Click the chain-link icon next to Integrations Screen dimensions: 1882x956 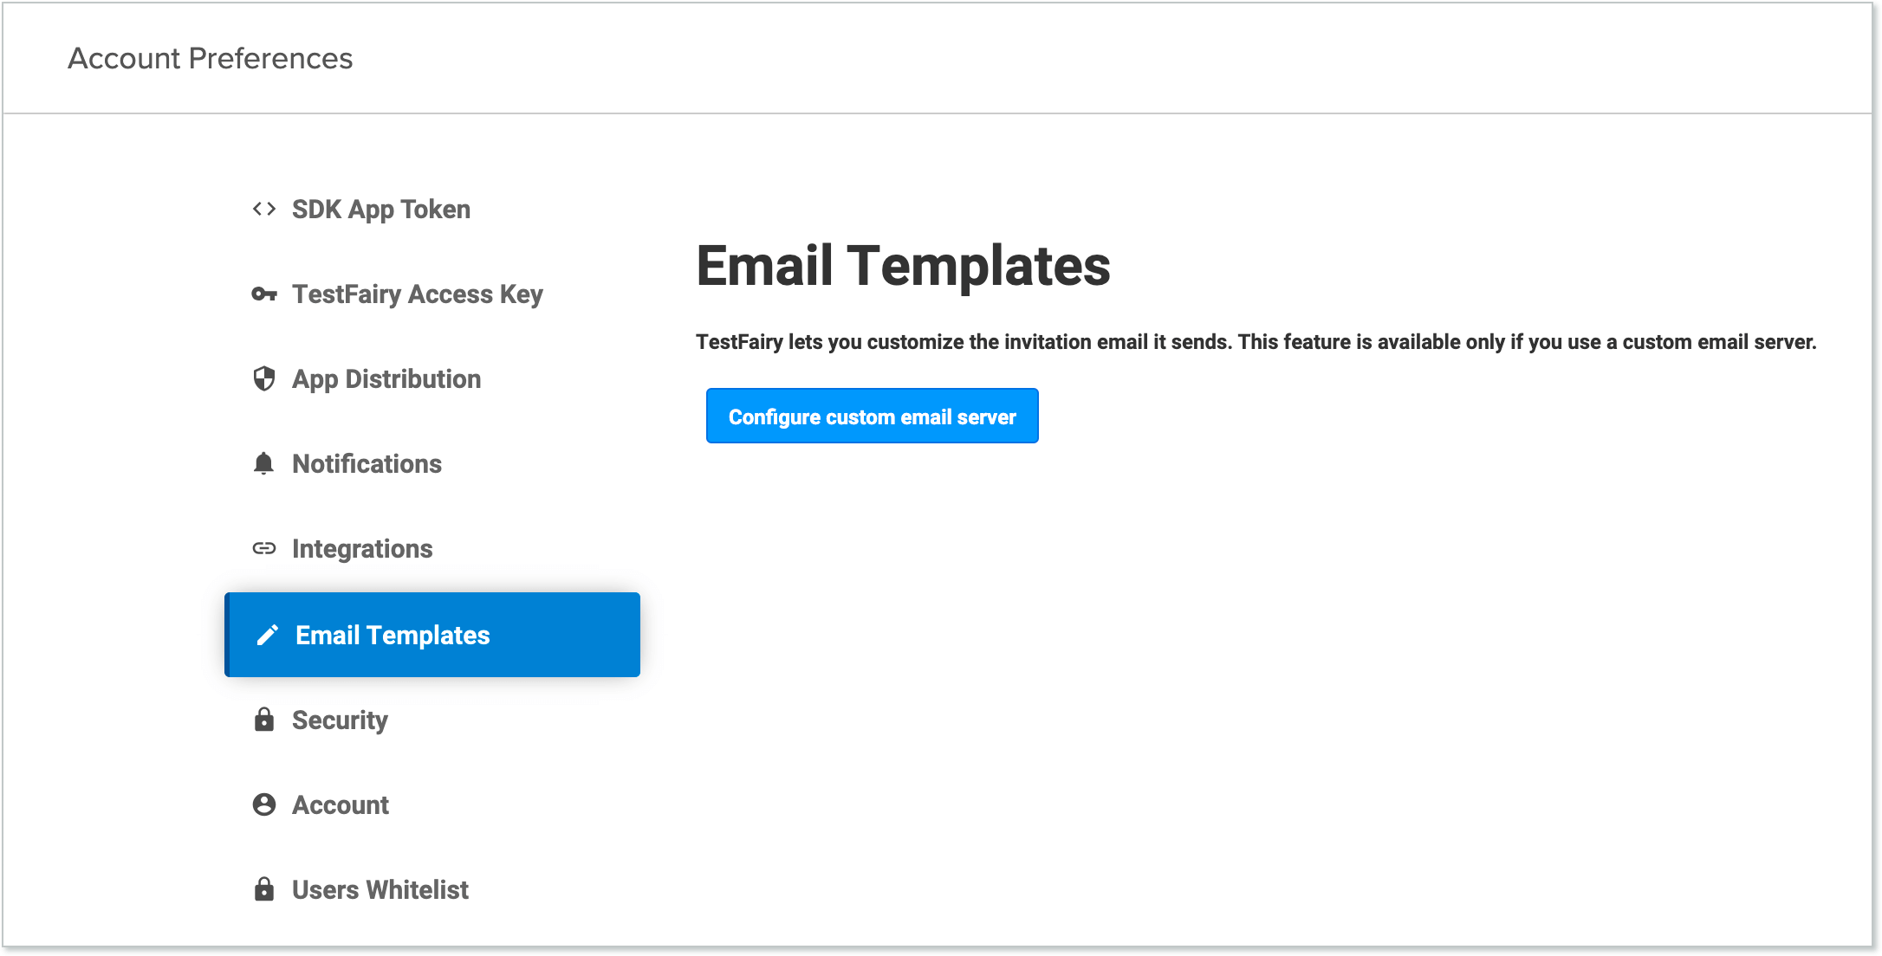pyautogui.click(x=263, y=548)
